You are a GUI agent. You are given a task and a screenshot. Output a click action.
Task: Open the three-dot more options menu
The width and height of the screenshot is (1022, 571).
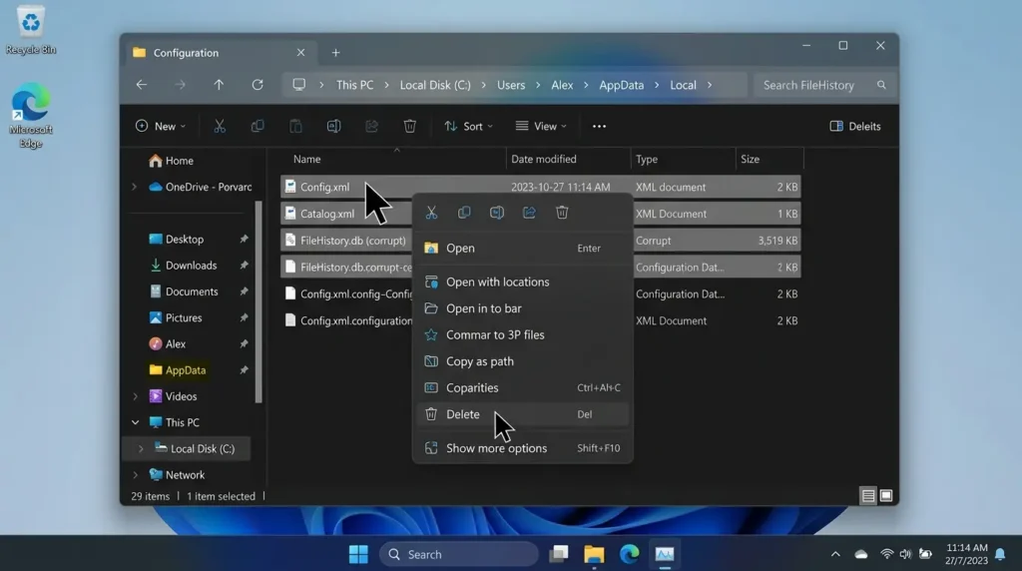tap(599, 127)
